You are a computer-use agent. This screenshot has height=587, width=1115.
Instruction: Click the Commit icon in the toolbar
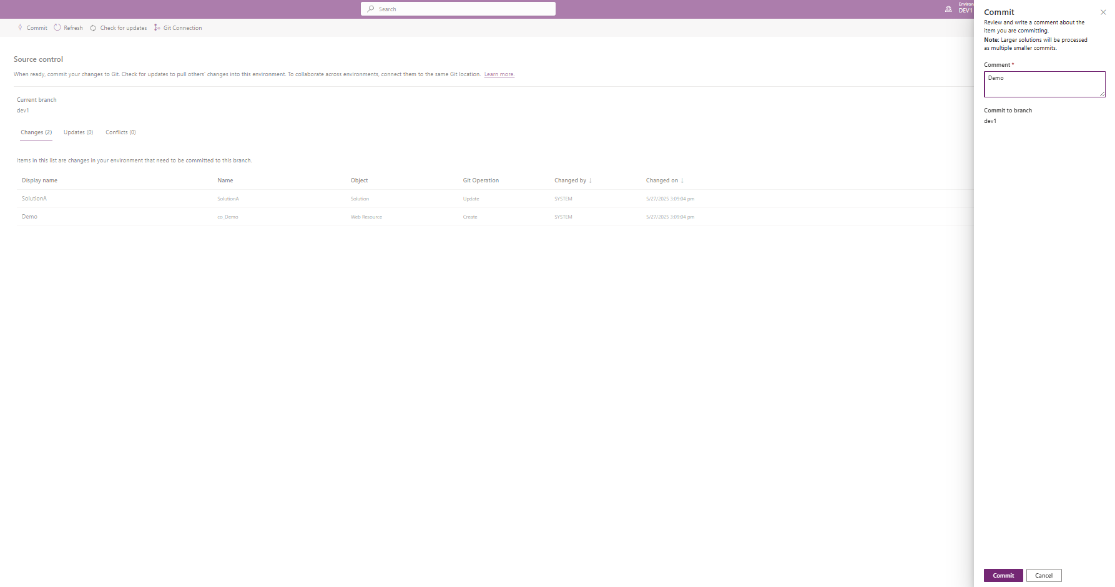pyautogui.click(x=21, y=27)
